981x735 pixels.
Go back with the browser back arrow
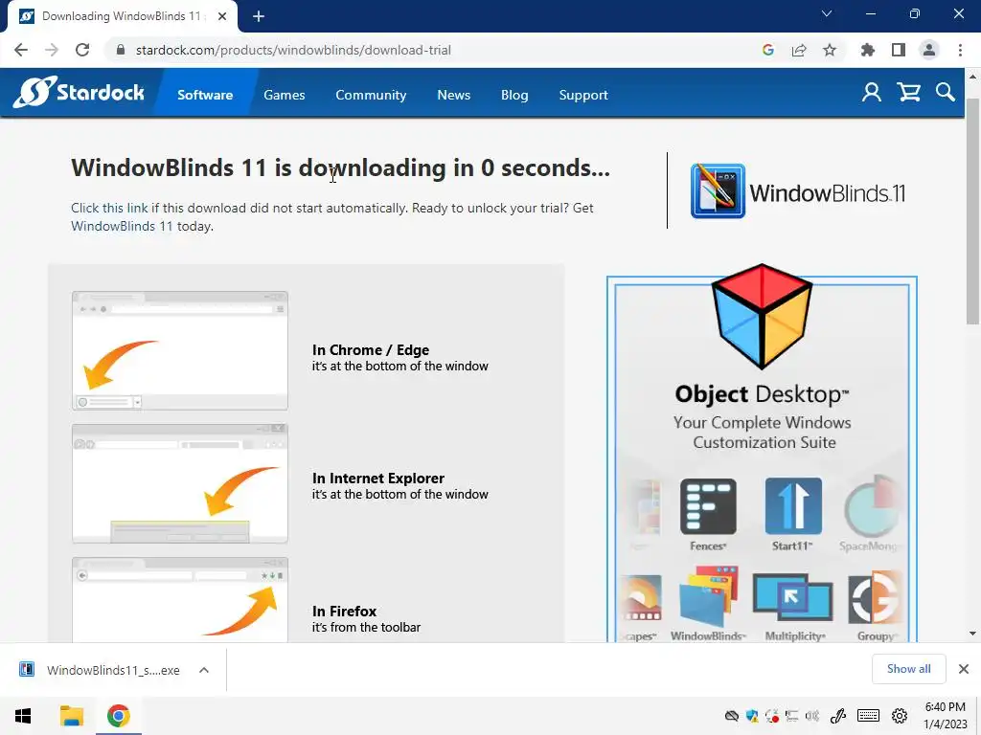click(21, 50)
